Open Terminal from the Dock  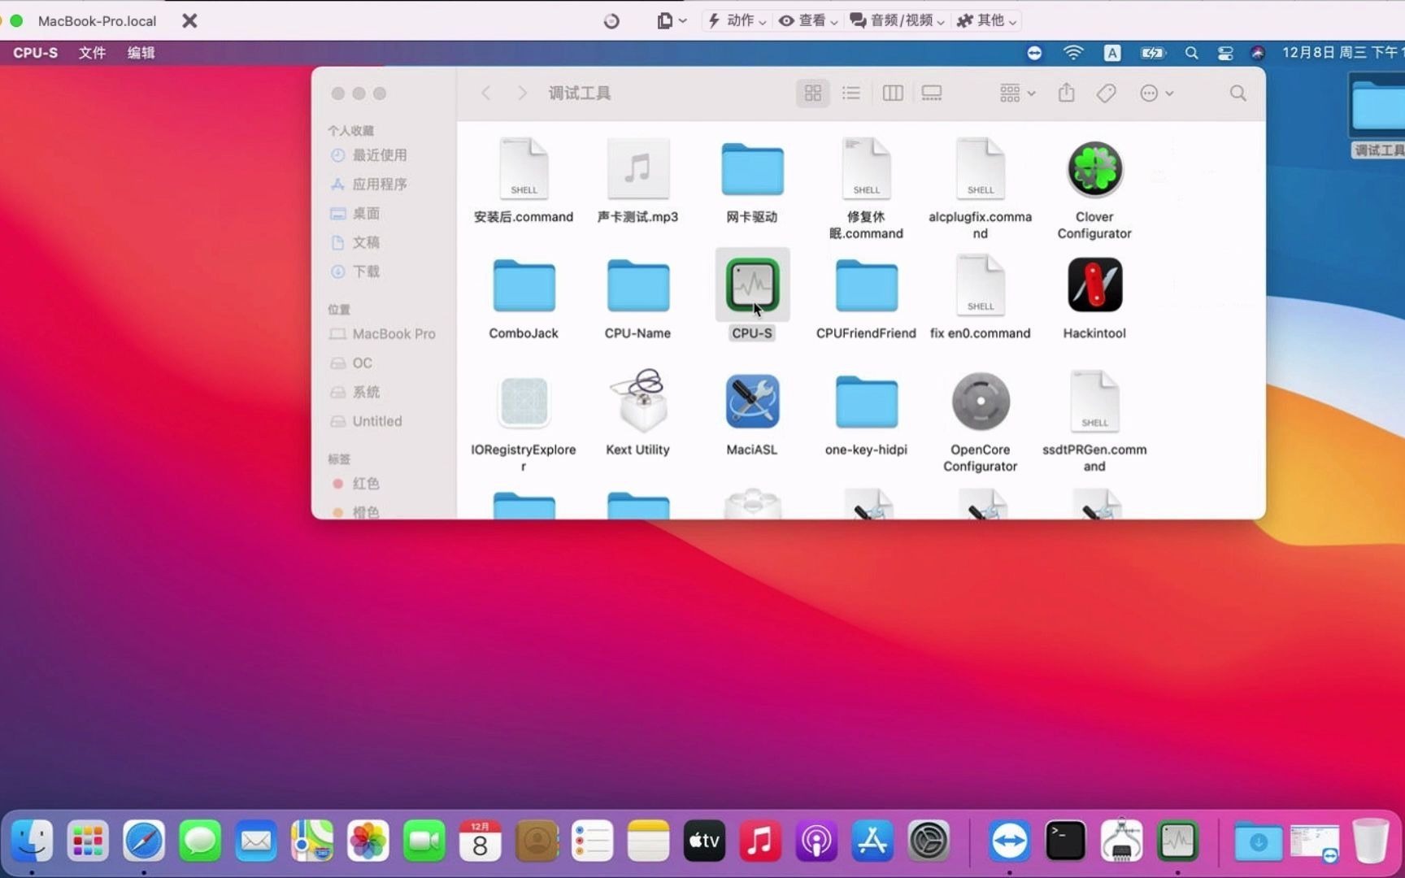1065,841
